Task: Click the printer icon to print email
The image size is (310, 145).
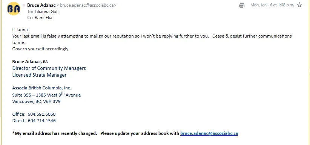Action: pos(242,5)
